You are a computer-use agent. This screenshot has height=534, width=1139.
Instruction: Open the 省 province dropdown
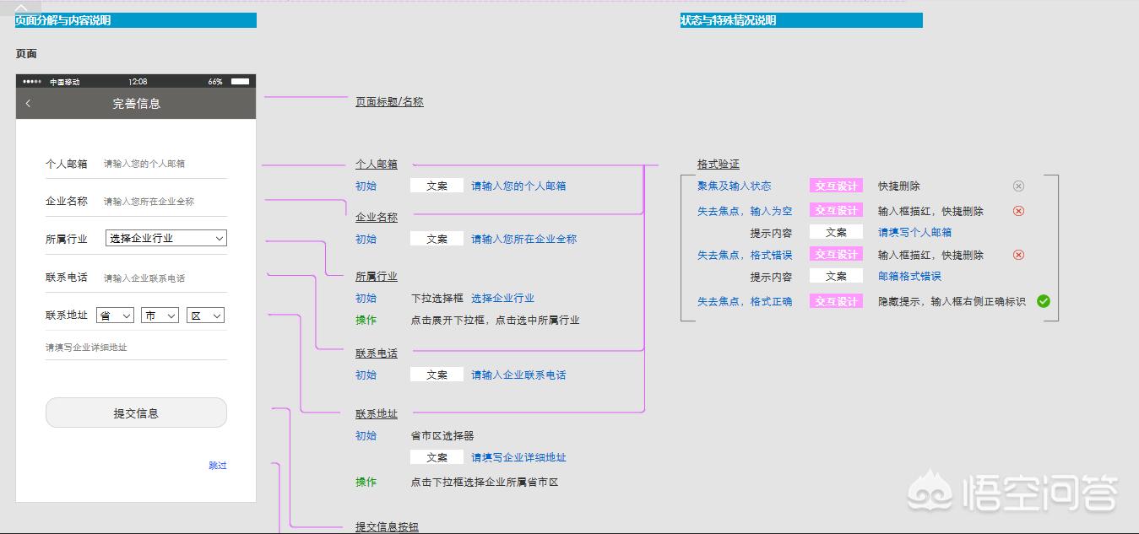click(115, 316)
